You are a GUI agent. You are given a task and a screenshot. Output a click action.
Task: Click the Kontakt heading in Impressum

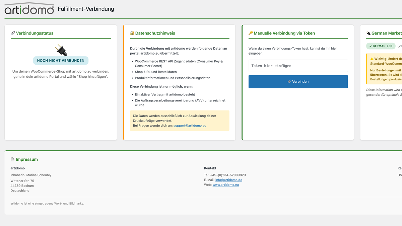[210, 168]
